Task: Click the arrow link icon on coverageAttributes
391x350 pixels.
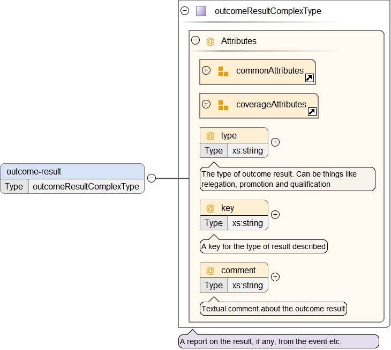Action: tap(312, 112)
